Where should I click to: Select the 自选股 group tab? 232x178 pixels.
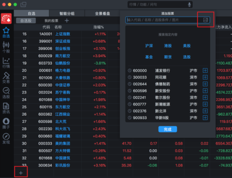[x=26, y=20]
